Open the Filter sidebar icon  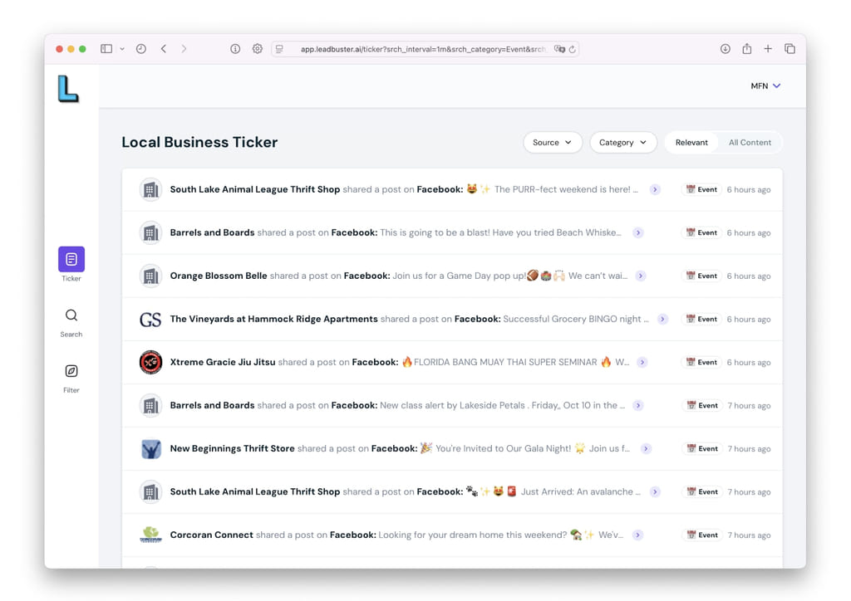[71, 371]
